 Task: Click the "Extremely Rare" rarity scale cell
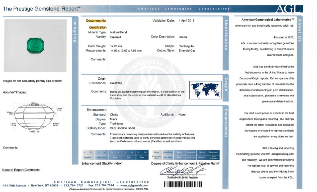tap(156, 157)
